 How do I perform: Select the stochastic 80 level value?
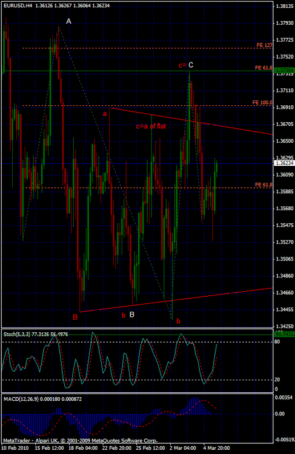277,342
